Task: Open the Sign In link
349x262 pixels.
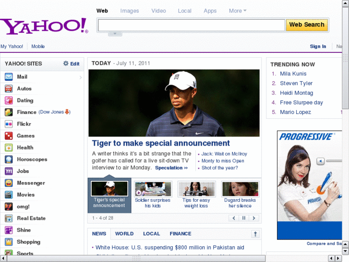Action: [318, 47]
